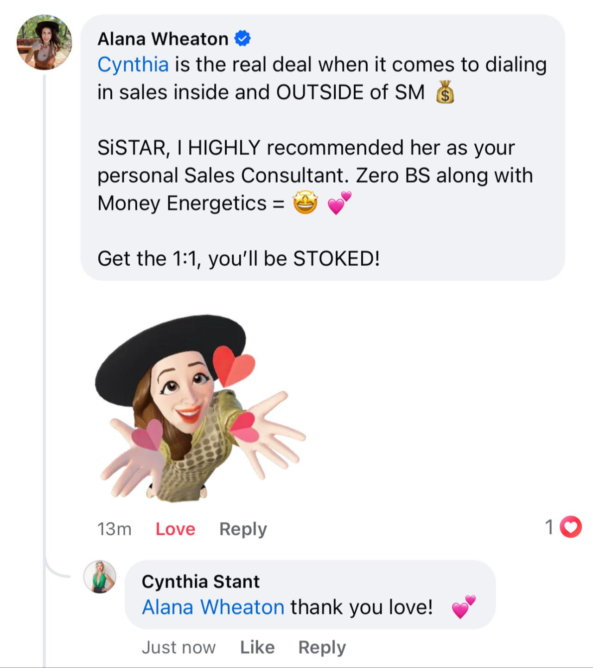
Task: Toggle the red Love reaction on Alana's comment
Action: pyautogui.click(x=175, y=529)
